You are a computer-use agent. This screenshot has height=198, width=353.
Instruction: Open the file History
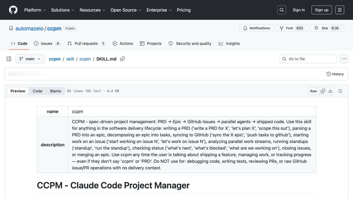click(335, 74)
